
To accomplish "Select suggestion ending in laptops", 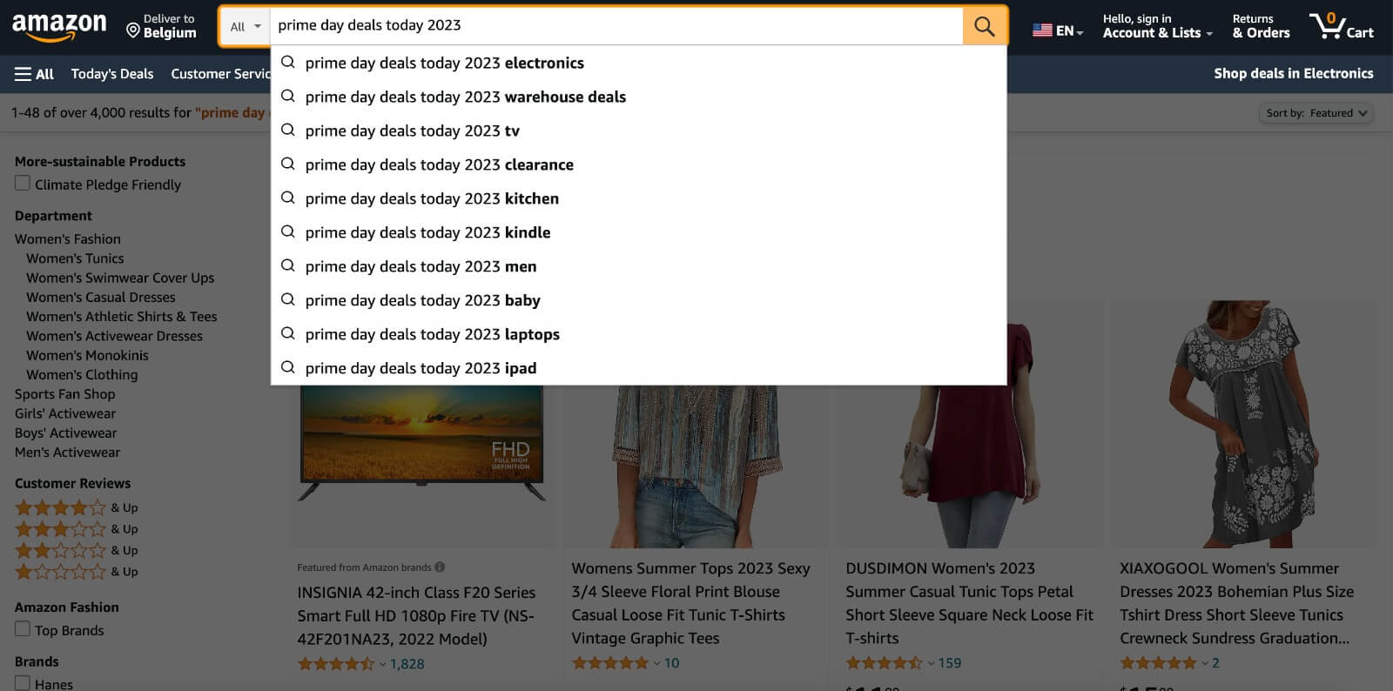I will pos(639,334).
